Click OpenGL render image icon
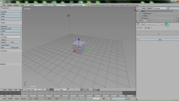 click(96, 90)
